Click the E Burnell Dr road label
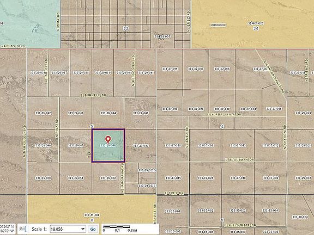 [93, 96]
